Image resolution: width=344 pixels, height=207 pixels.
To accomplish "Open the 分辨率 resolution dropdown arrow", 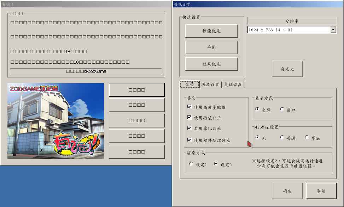I will click(x=333, y=30).
